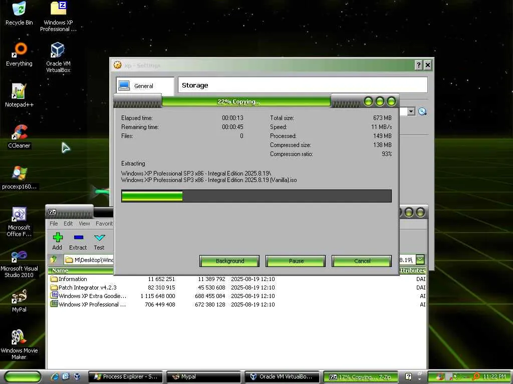Launch Notepad++ from the desktop
The image size is (513, 384).
pyautogui.click(x=19, y=95)
